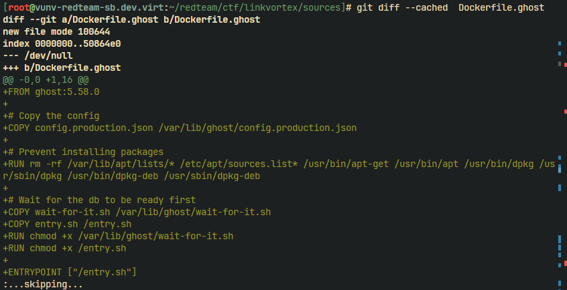The width and height of the screenshot is (567, 290).
Task: Click the '+ENTRYPOINT ["/entry.sh"]' line
Action: [x=70, y=272]
